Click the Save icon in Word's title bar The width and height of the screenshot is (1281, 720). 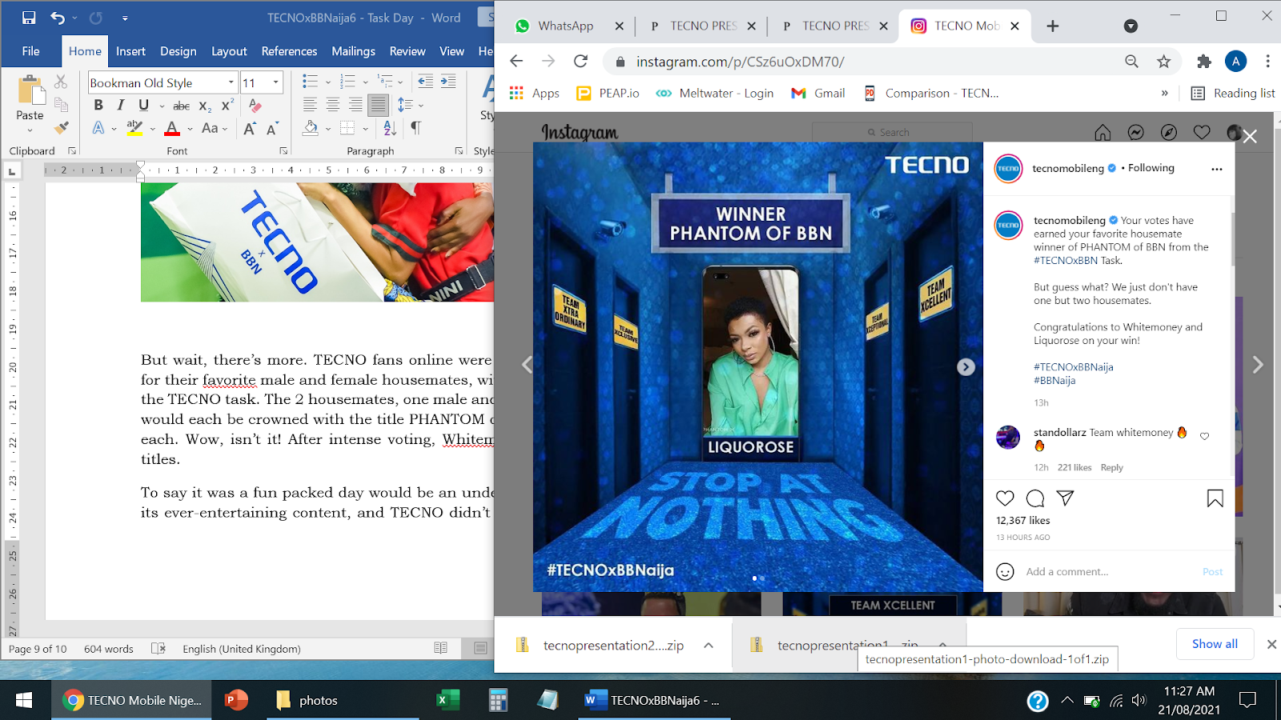point(29,18)
